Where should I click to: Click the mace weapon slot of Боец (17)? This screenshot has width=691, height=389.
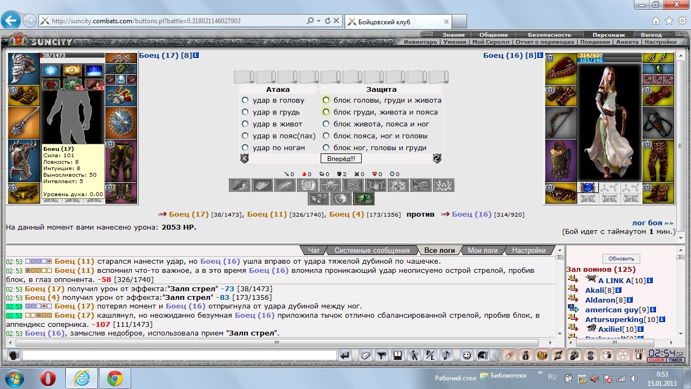pyautogui.click(x=24, y=123)
